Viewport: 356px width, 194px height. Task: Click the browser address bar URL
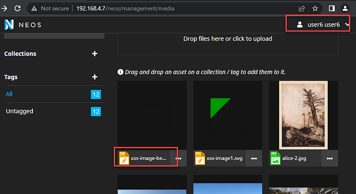click(125, 9)
